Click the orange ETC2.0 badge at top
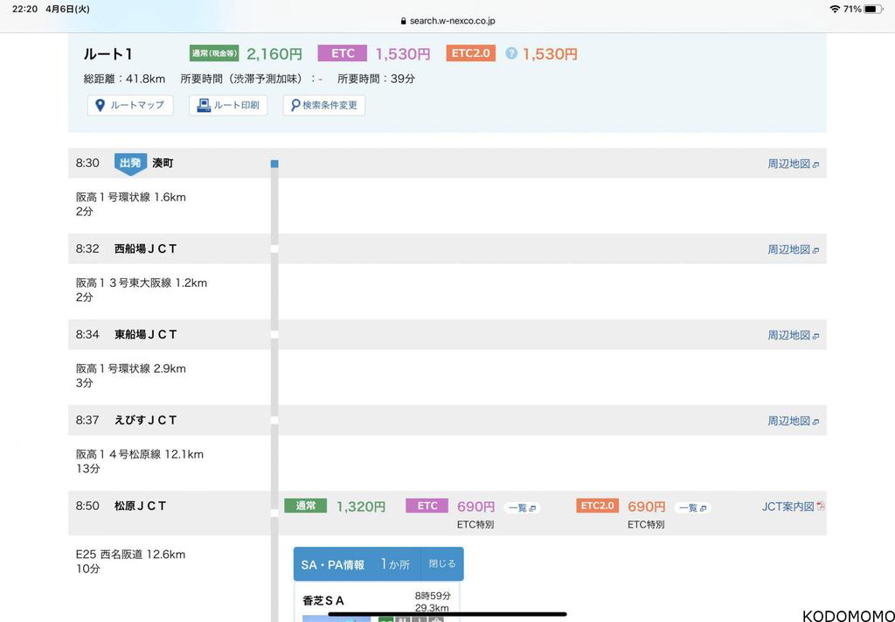Image resolution: width=895 pixels, height=622 pixels. (471, 53)
